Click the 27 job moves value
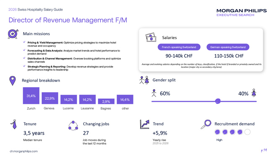Screen dimensions: 277x155 pos(86,133)
